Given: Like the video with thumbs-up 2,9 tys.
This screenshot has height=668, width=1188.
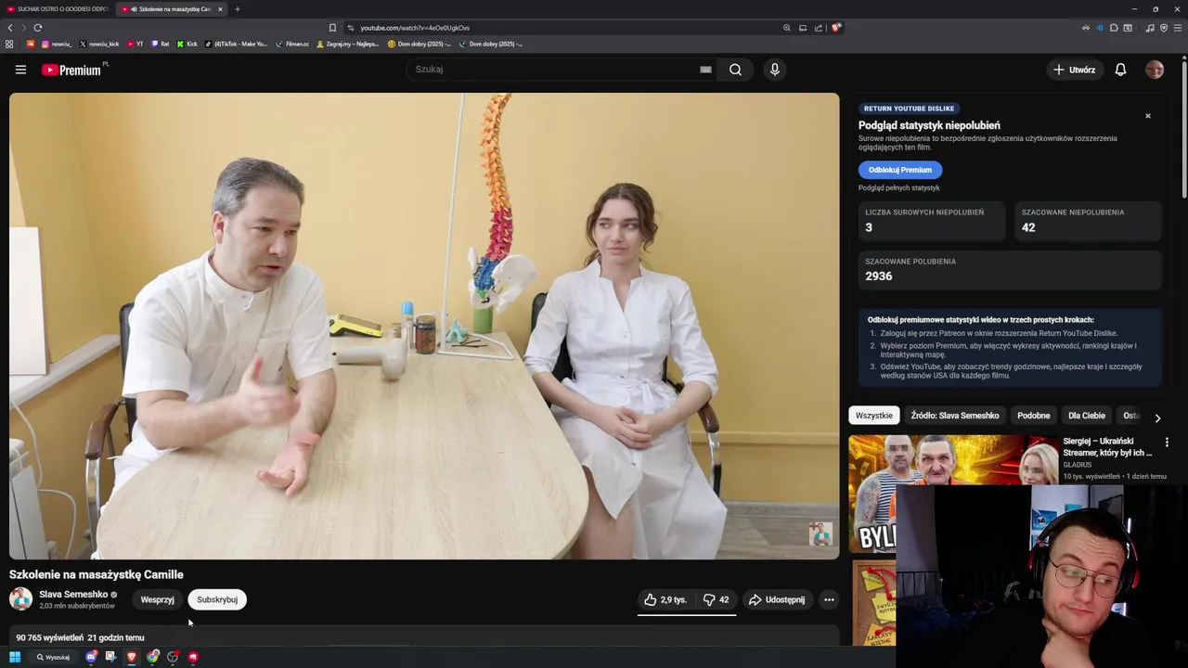Looking at the screenshot, I should [x=665, y=599].
